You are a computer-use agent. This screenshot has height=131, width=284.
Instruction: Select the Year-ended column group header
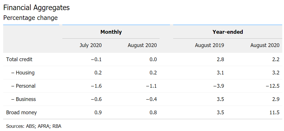pos(227,32)
